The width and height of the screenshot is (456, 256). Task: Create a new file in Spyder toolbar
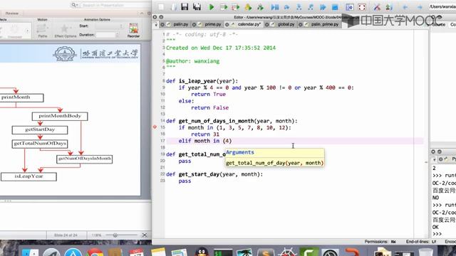[x=161, y=6]
